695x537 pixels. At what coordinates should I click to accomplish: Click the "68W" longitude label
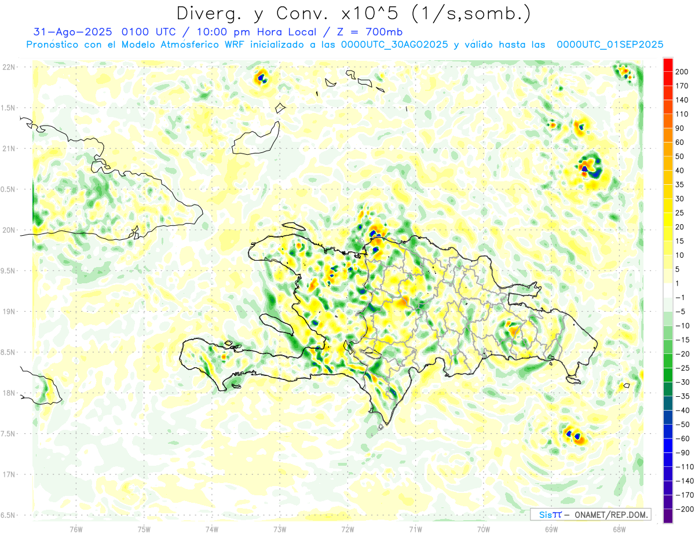tap(619, 529)
